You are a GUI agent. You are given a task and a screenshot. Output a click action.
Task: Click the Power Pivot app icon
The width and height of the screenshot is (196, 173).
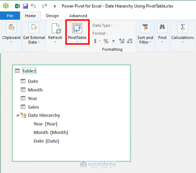pos(6,6)
